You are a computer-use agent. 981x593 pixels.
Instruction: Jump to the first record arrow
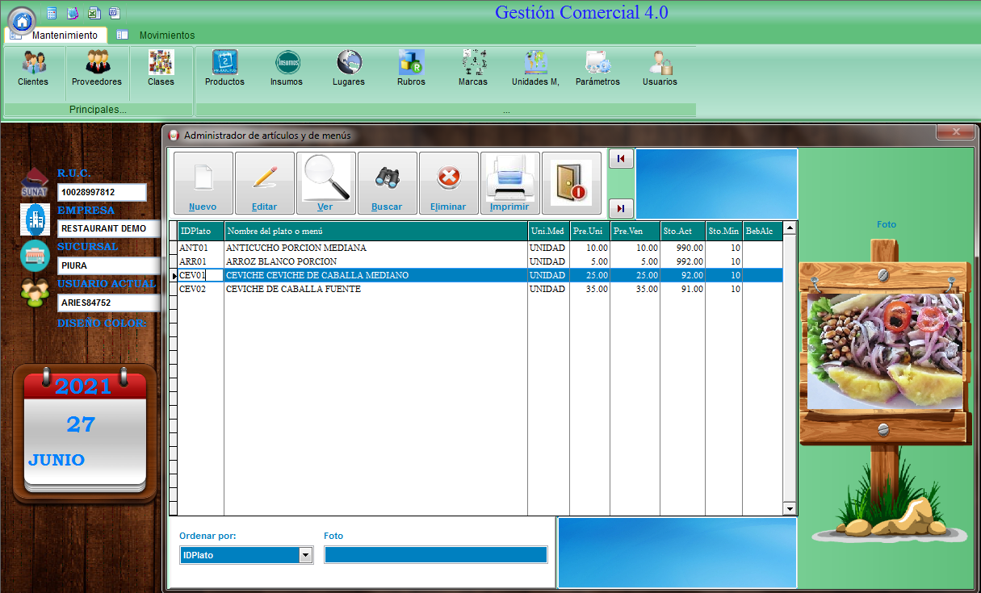(620, 159)
